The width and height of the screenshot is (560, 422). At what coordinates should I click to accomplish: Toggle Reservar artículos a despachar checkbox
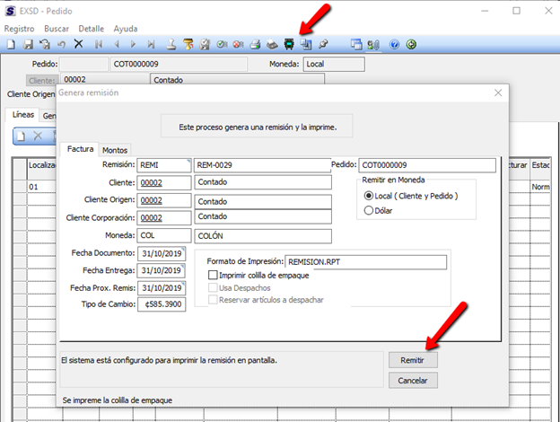point(213,299)
